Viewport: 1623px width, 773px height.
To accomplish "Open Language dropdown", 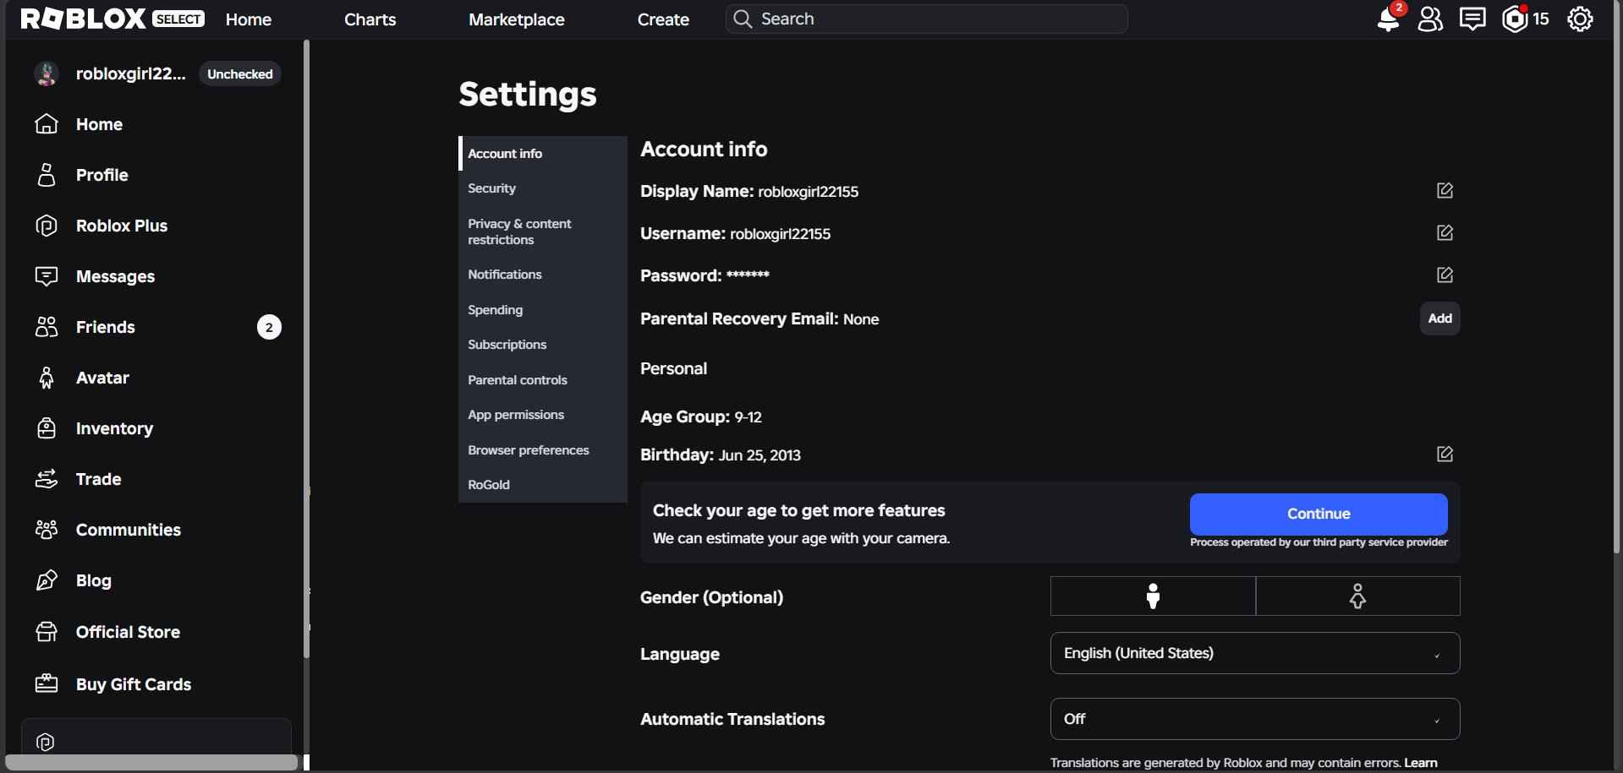I will 1255,653.
